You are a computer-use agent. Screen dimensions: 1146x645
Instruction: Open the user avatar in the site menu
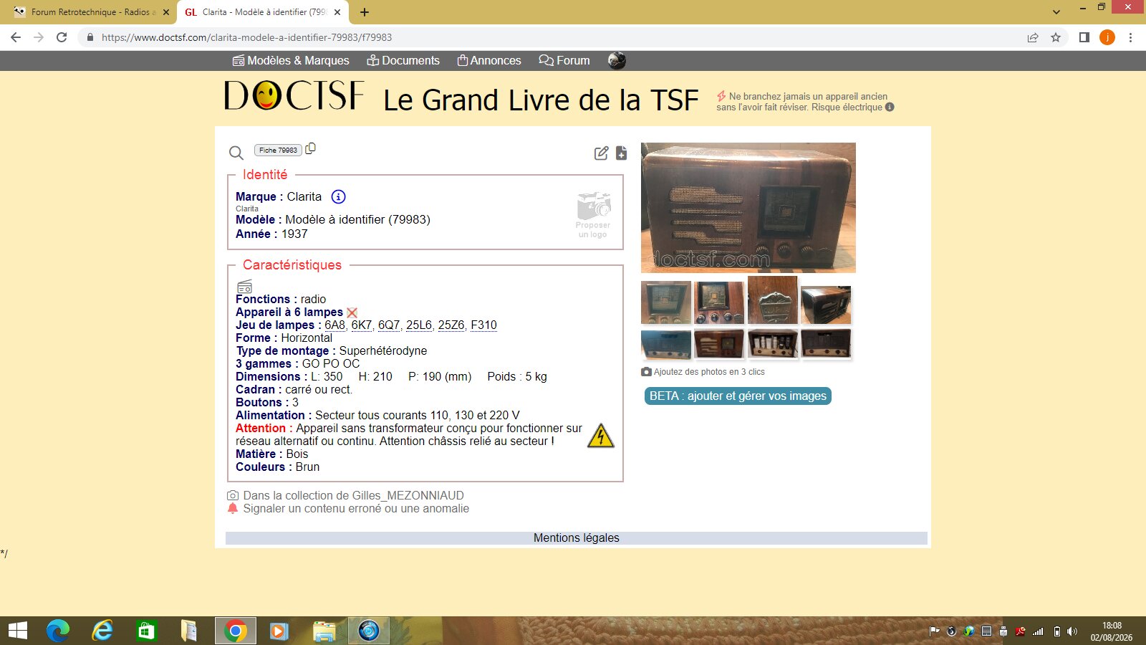pyautogui.click(x=617, y=61)
